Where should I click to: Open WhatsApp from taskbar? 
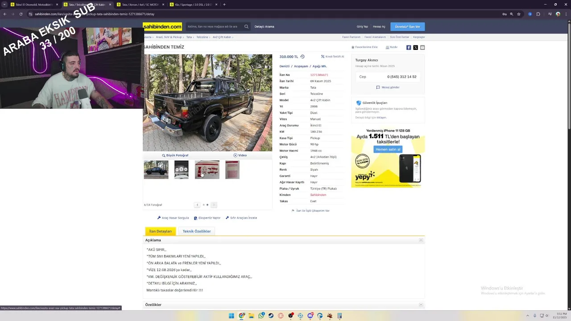(261, 316)
